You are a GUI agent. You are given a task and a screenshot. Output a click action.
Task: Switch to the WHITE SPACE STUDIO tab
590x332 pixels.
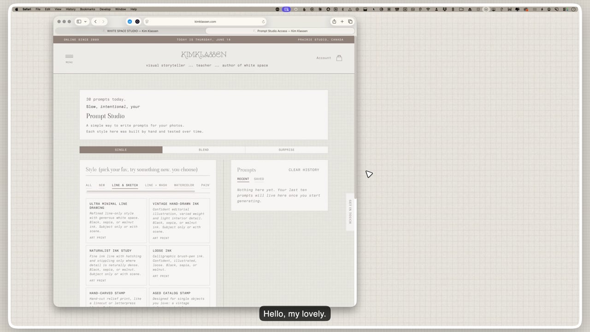[130, 31]
